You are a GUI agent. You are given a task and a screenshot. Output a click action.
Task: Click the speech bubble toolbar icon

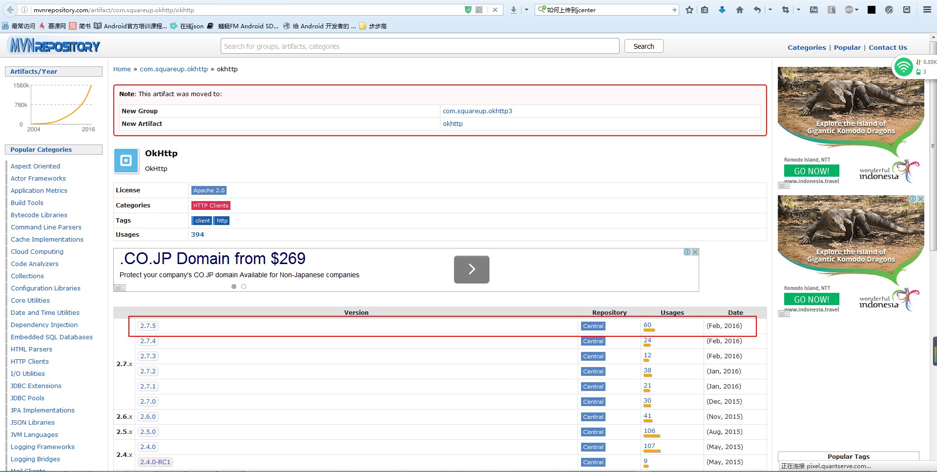tap(907, 10)
